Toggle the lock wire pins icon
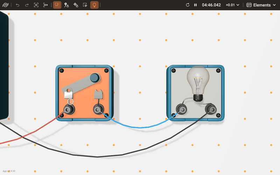Viewport: 280px width, 175px height. (66, 5)
